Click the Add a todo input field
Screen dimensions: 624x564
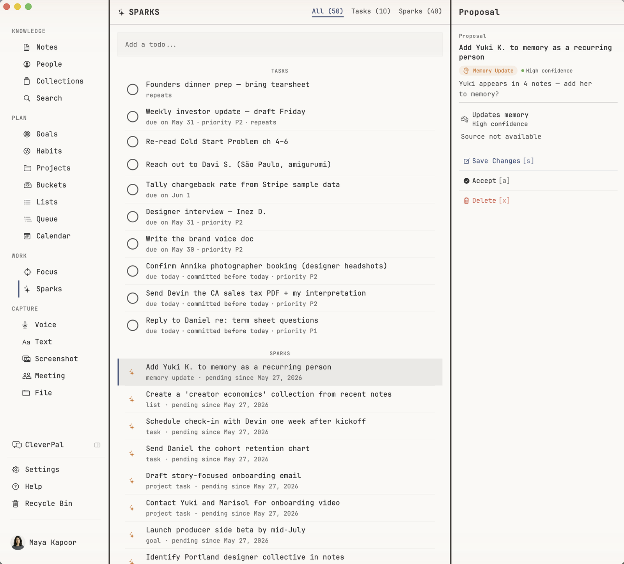coord(280,44)
